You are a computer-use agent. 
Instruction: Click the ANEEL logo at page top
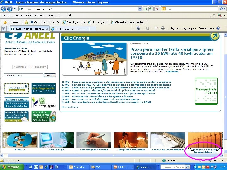30,38
